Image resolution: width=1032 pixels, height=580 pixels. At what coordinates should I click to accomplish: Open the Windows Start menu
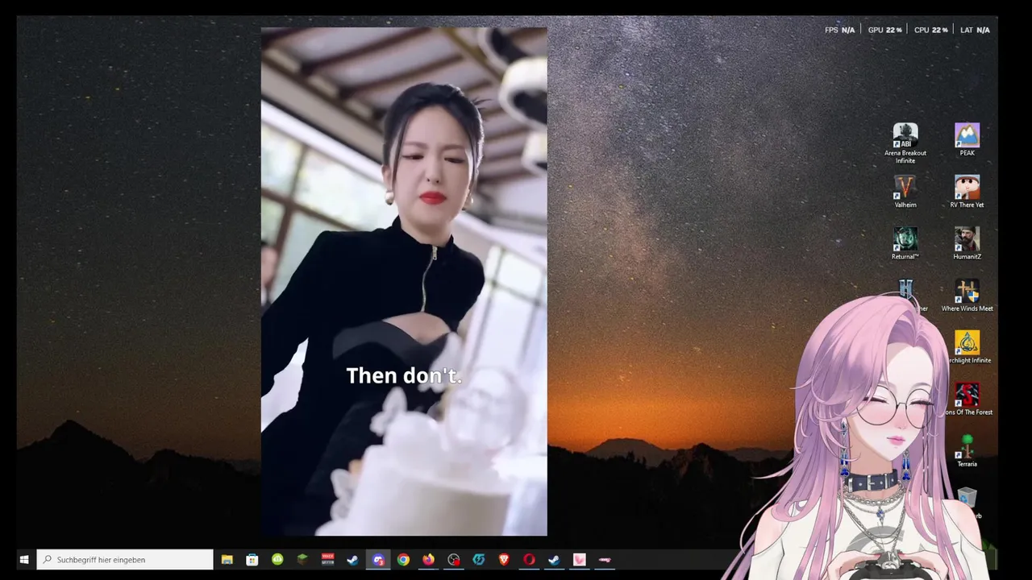[x=24, y=560]
